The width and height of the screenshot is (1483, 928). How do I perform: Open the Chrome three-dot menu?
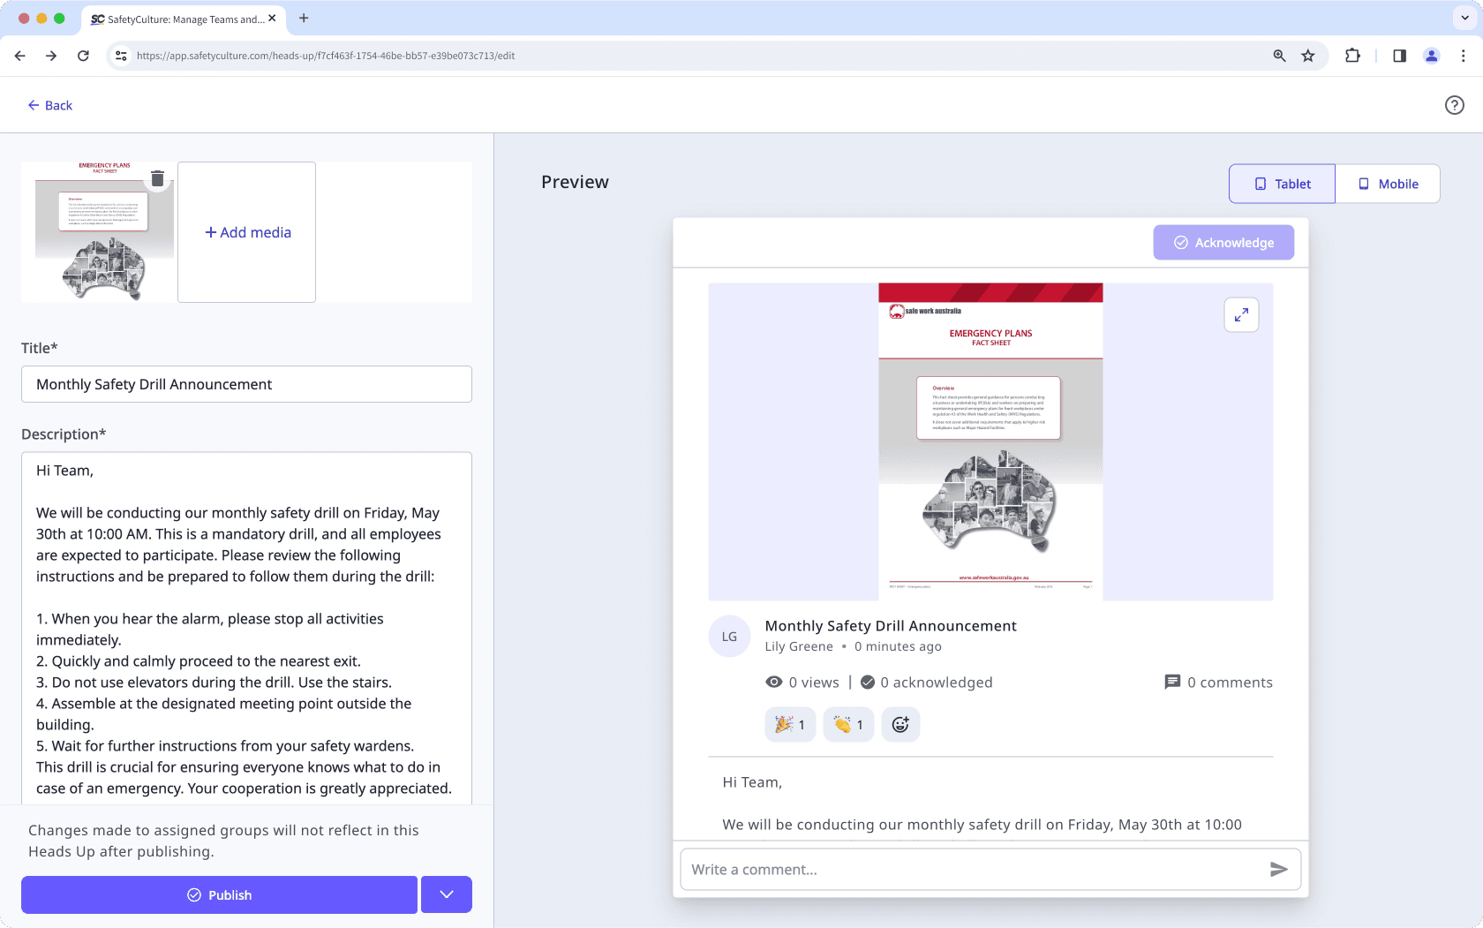(x=1463, y=55)
